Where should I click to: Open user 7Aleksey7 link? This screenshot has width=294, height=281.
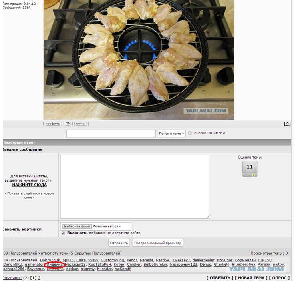[x=181, y=260]
